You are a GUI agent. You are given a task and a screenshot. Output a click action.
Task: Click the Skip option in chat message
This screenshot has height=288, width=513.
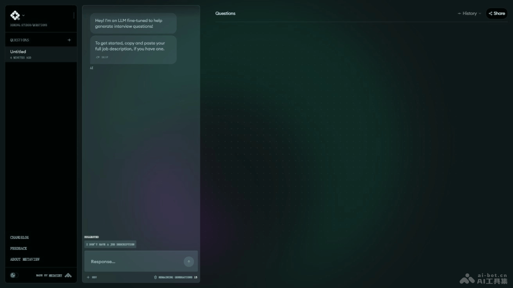click(102, 57)
